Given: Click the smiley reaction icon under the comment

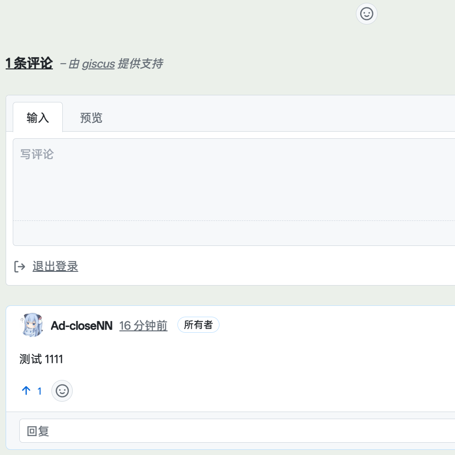Looking at the screenshot, I should click(62, 391).
